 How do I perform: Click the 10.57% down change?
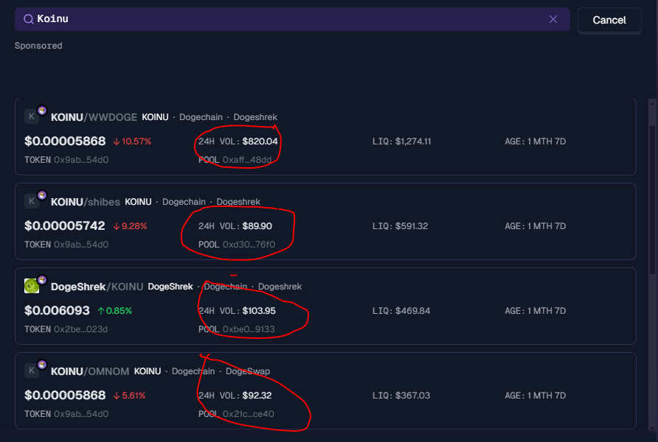[x=132, y=141]
